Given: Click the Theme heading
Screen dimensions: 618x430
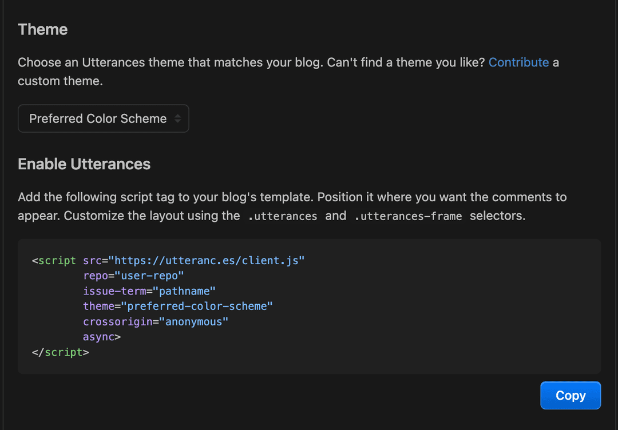Looking at the screenshot, I should tap(43, 30).
